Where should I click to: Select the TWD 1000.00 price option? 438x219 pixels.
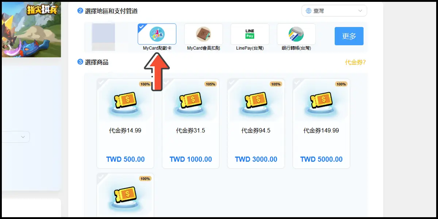point(191,160)
